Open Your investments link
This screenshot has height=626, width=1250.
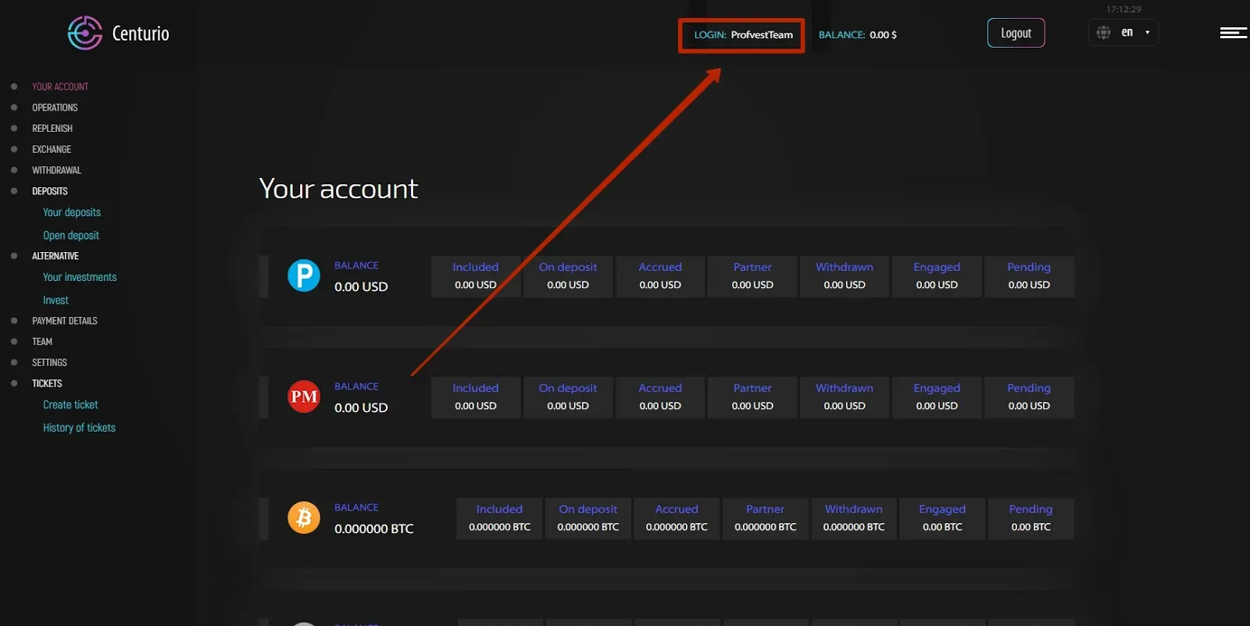[80, 277]
